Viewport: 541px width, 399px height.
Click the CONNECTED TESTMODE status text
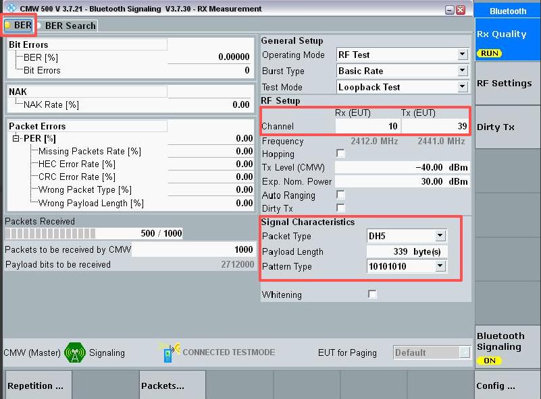229,352
